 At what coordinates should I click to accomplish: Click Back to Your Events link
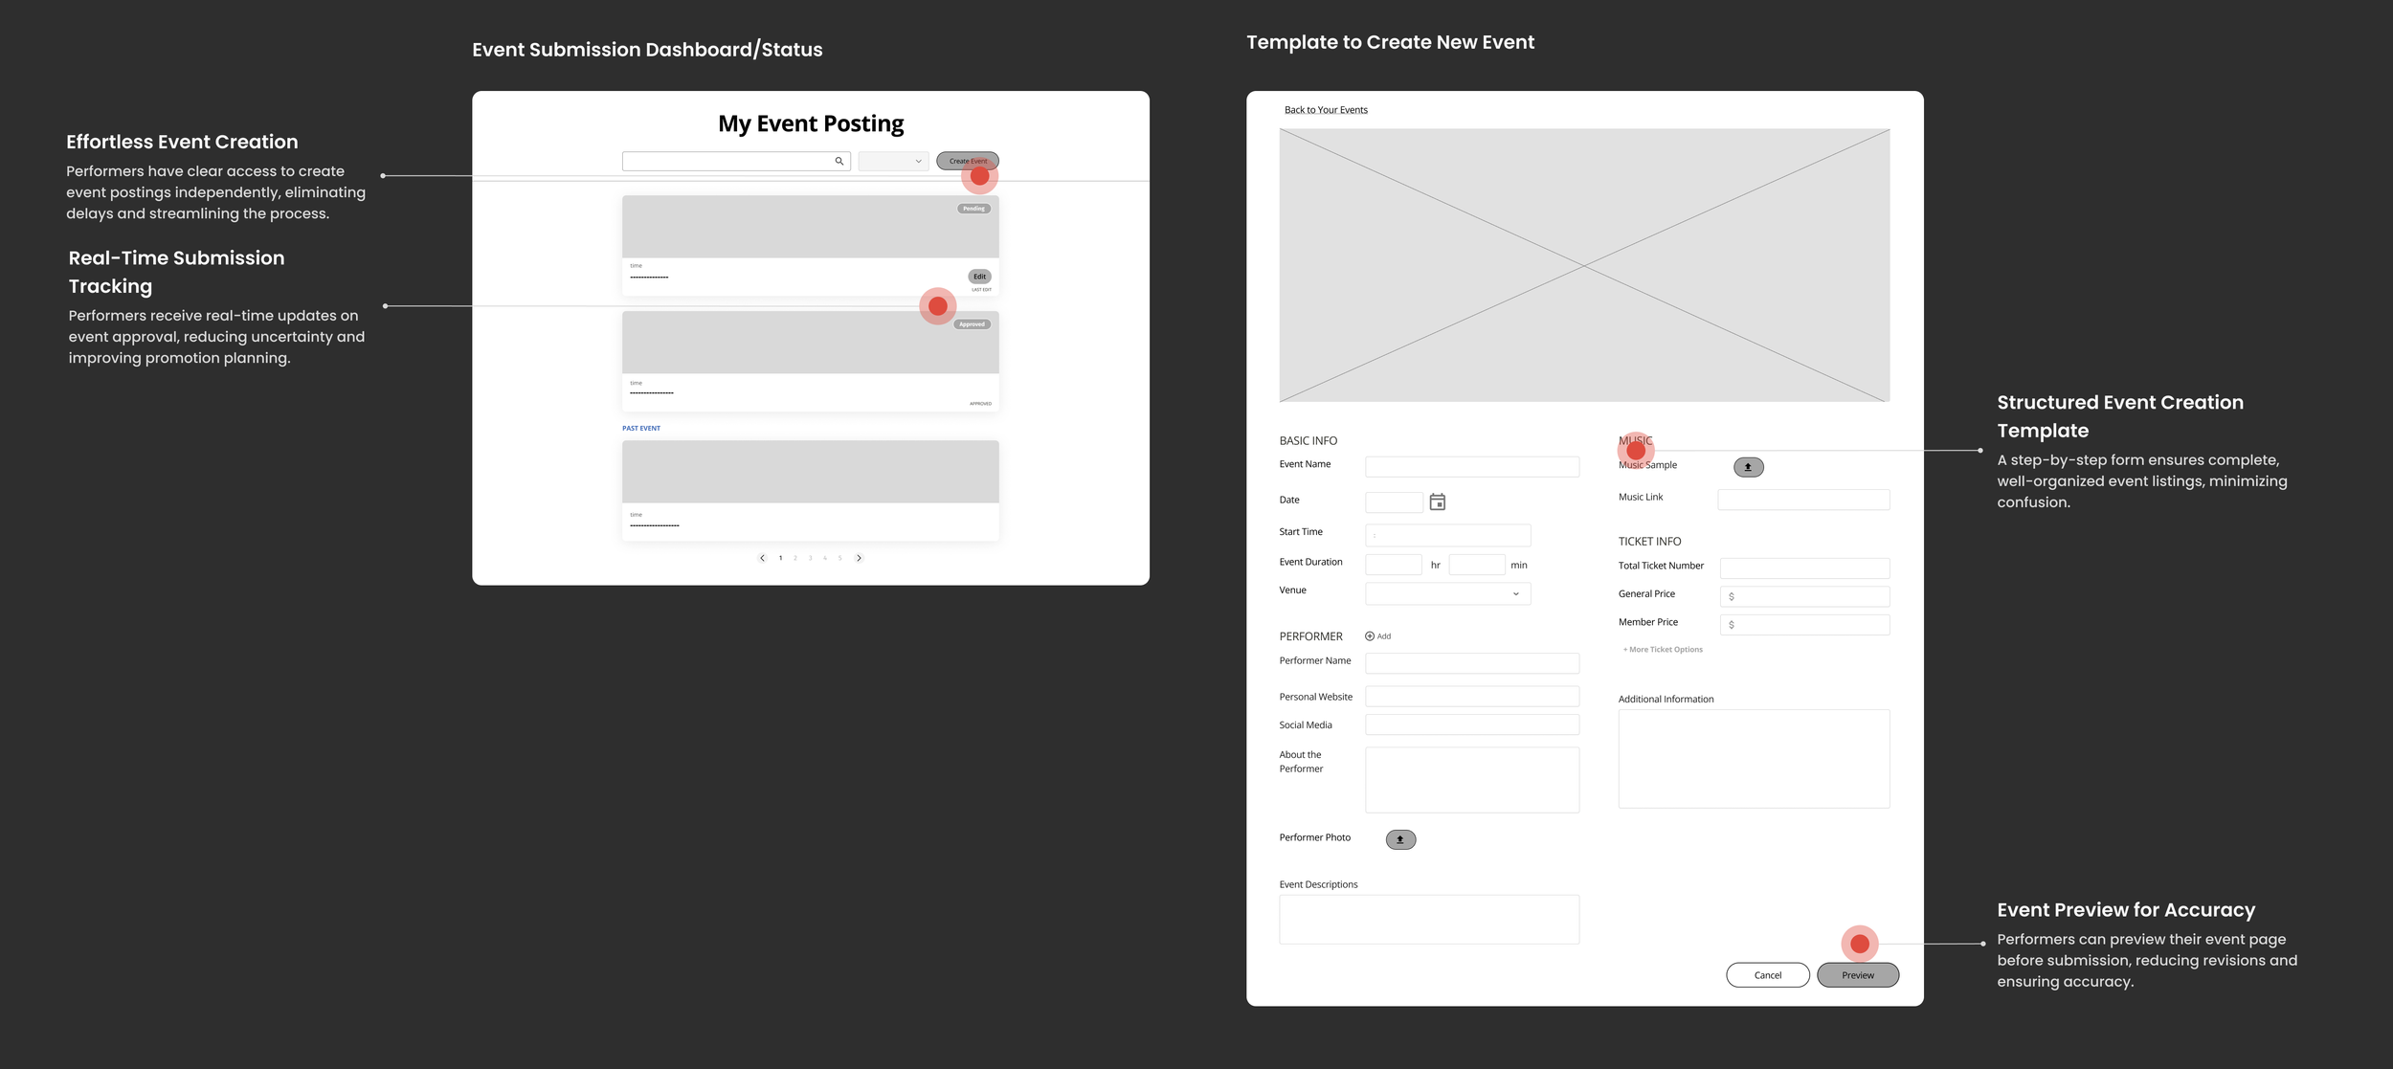point(1326,110)
